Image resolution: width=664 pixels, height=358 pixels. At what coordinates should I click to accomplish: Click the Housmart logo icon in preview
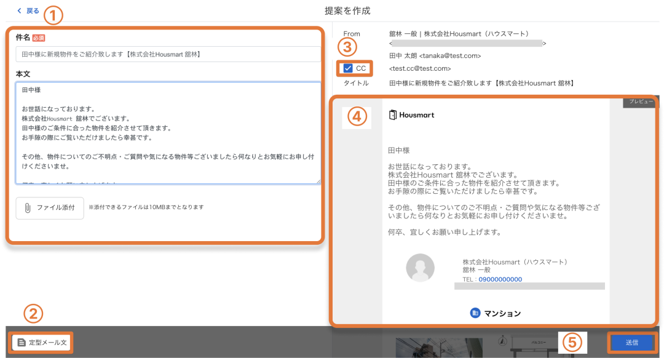pyautogui.click(x=392, y=115)
